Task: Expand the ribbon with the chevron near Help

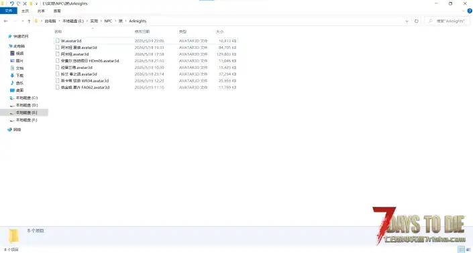Action: [x=463, y=11]
